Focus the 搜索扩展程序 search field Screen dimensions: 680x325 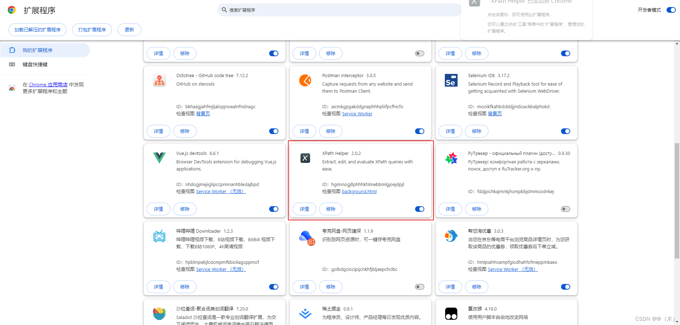340,10
